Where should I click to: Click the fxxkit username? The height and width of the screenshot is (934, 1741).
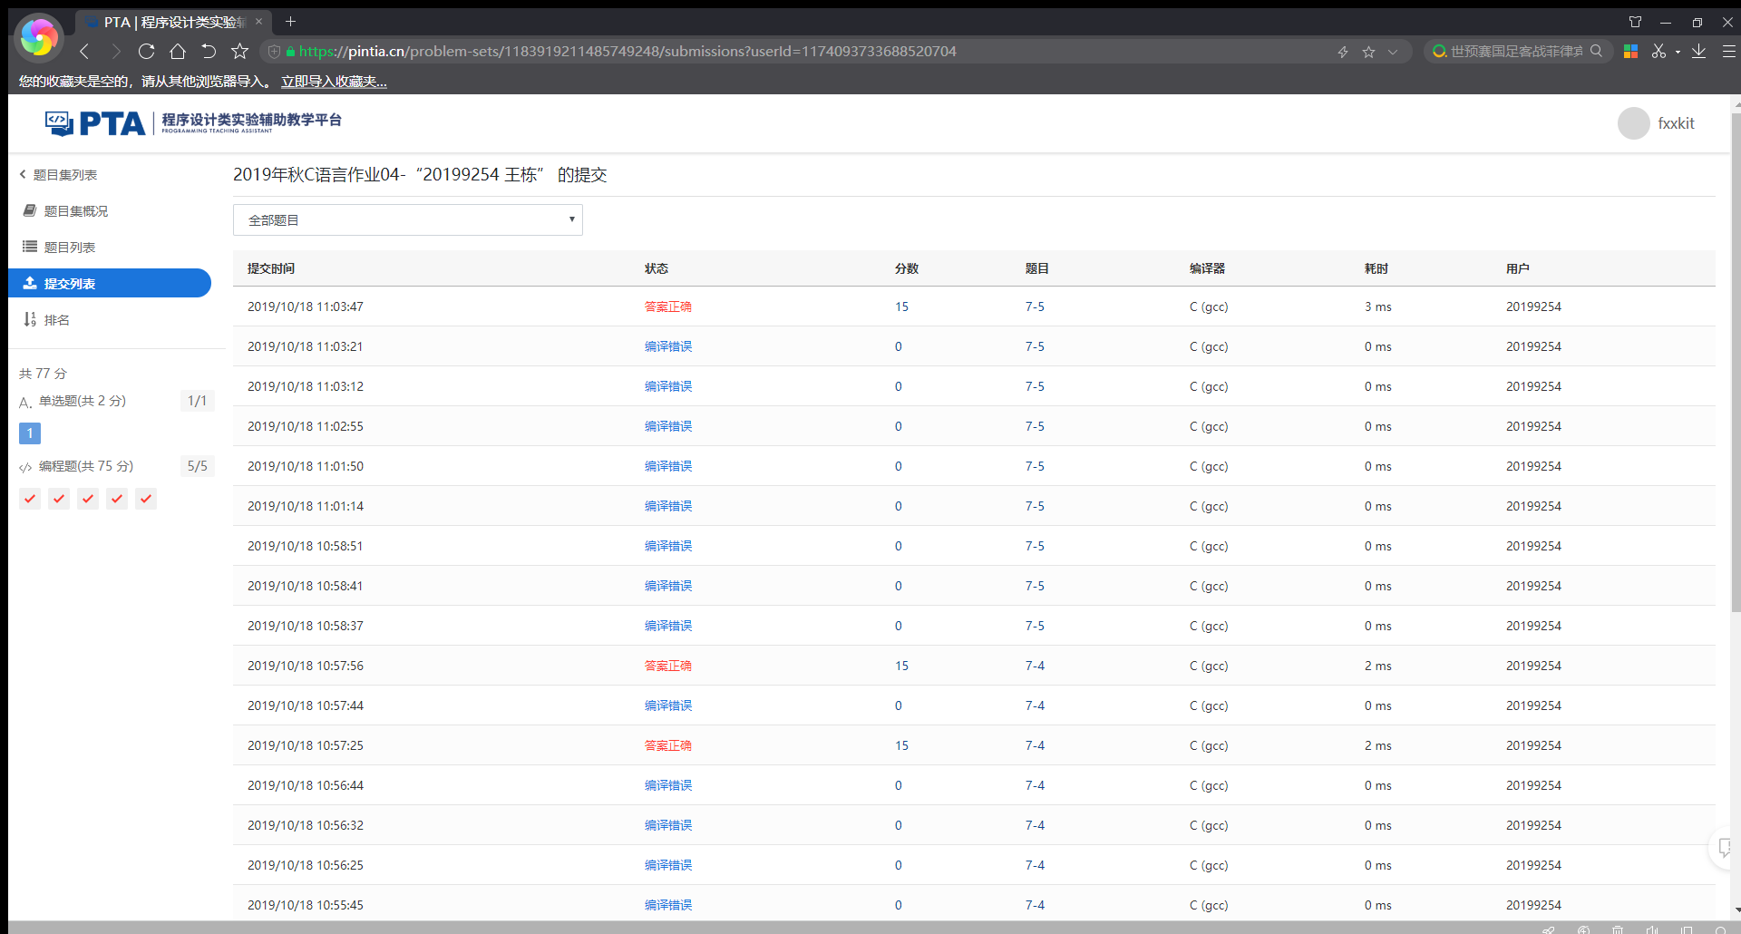pos(1676,123)
